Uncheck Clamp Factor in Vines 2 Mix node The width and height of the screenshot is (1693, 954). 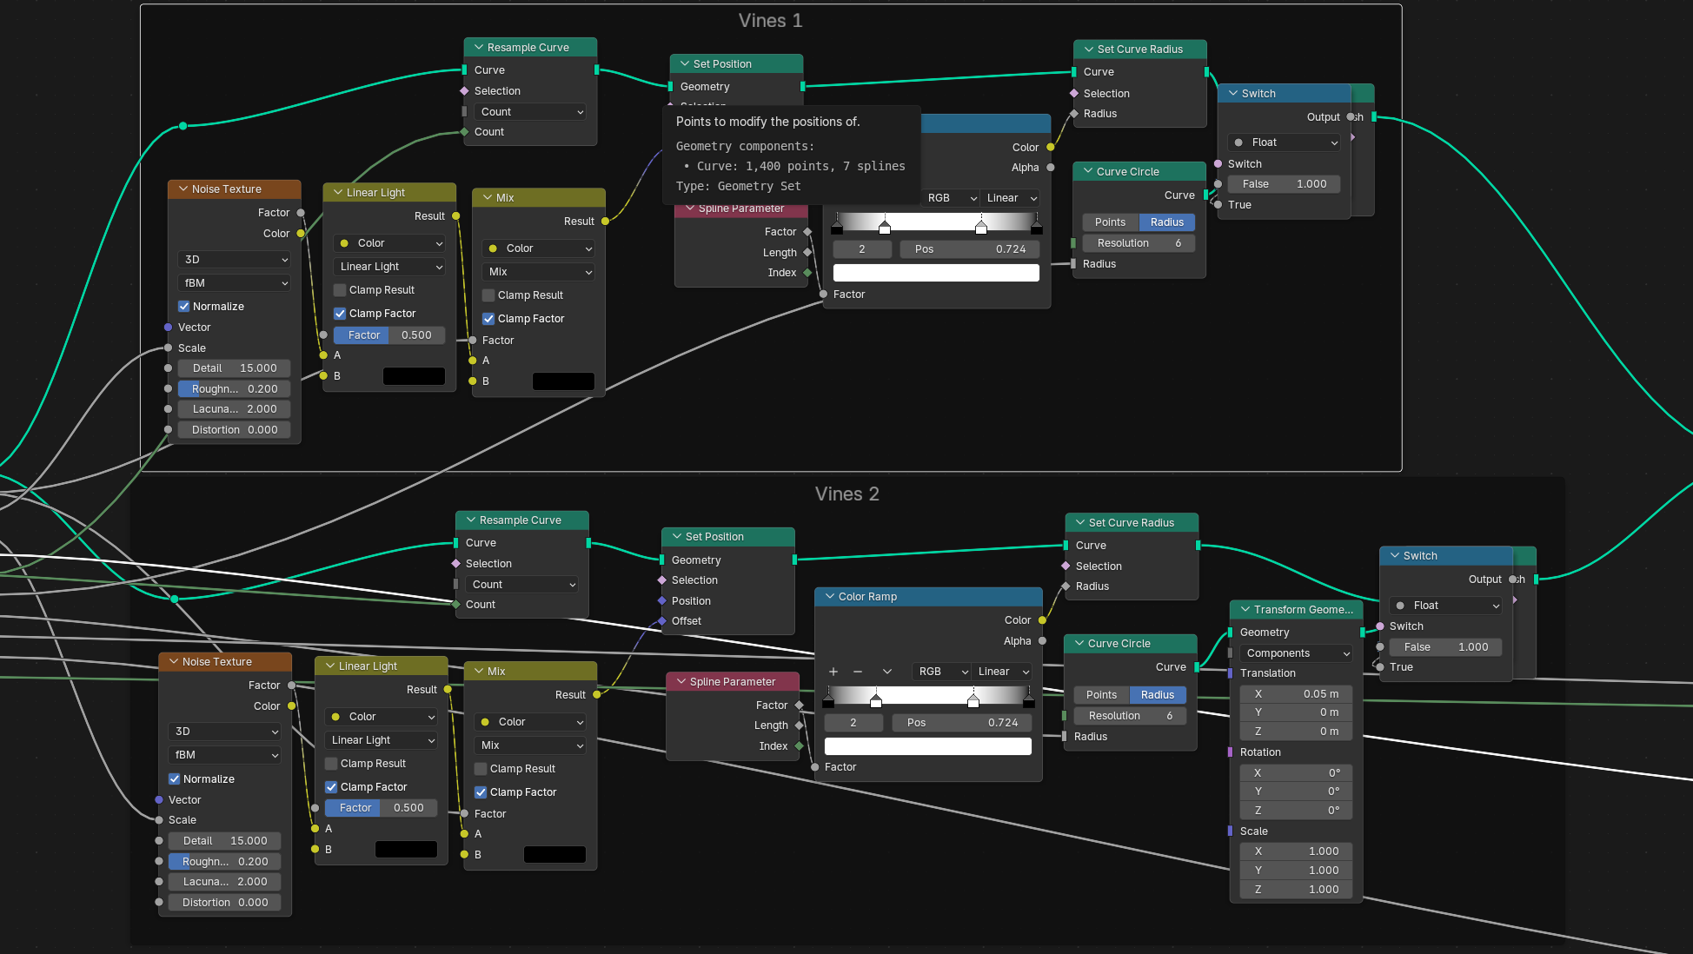point(481,792)
